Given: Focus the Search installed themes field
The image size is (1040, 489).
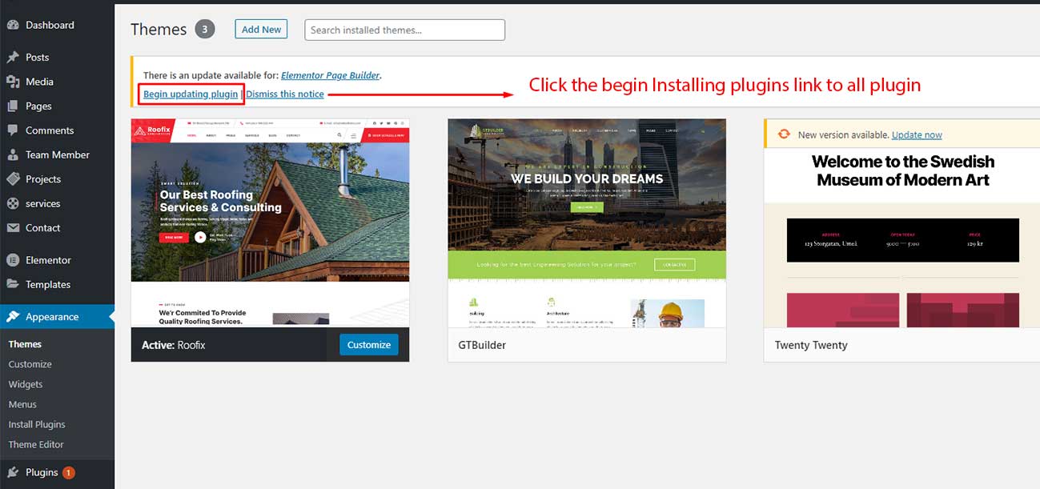Looking at the screenshot, I should point(405,30).
